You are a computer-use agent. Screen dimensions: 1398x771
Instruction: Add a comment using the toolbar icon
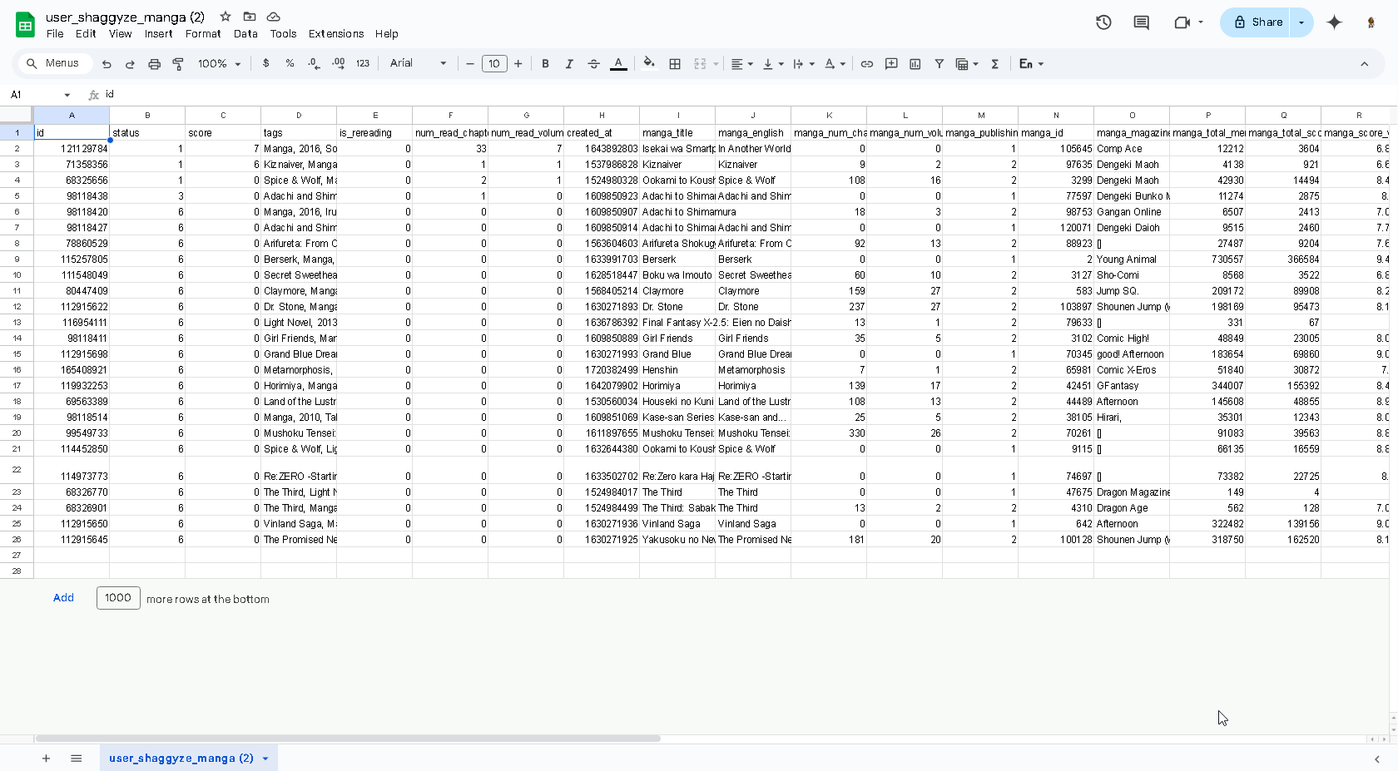[x=891, y=64]
